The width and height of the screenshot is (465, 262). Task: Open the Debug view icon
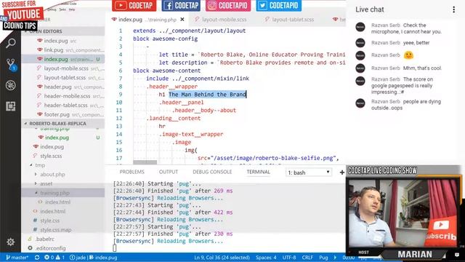point(11,85)
